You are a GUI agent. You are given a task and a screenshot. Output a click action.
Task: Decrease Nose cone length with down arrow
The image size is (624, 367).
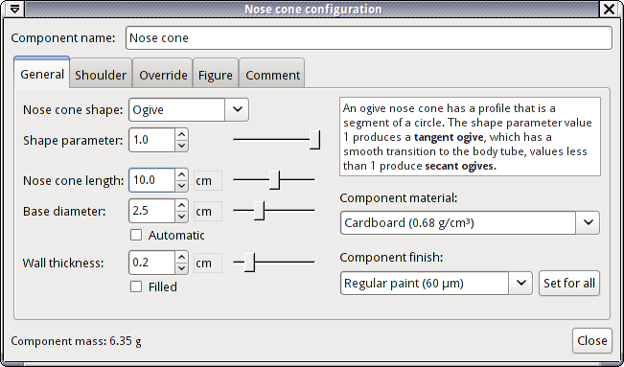[x=181, y=186]
